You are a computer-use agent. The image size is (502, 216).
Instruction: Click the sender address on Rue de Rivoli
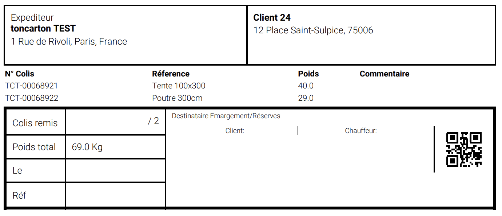[x=69, y=42]
